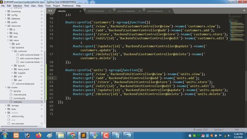Open api.php in the routes folder
Image resolution: width=247 pixels, height=139 pixels.
point(17,91)
